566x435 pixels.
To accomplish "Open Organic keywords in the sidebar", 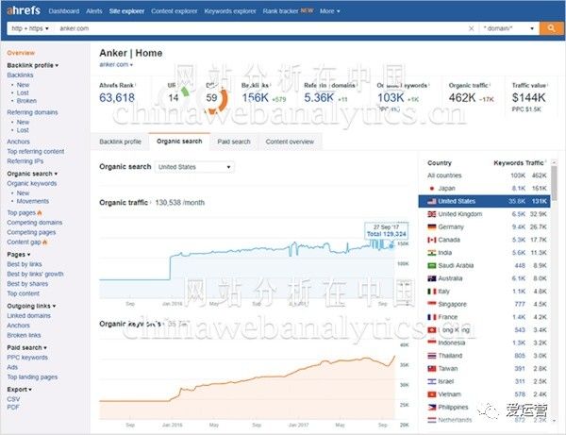I will coord(32,183).
